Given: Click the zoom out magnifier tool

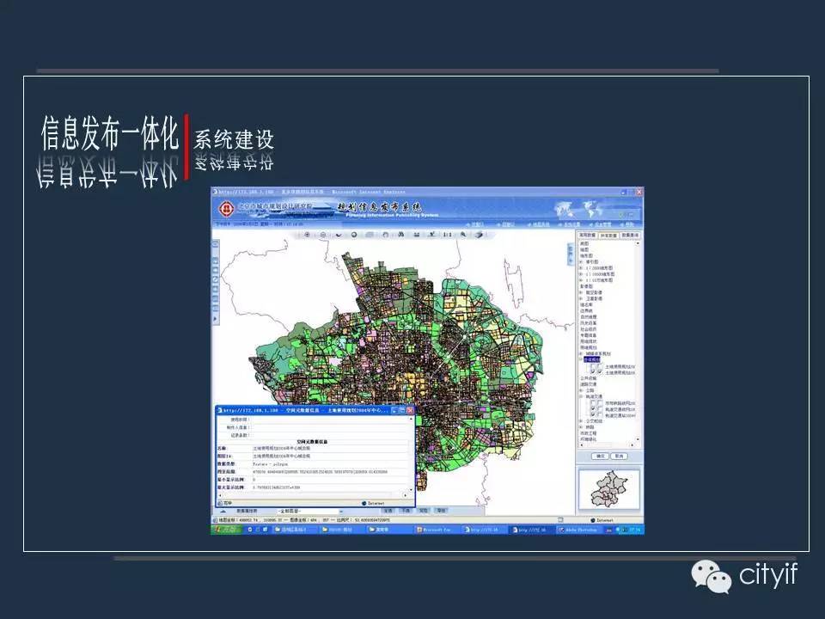Looking at the screenshot, I should (321, 235).
